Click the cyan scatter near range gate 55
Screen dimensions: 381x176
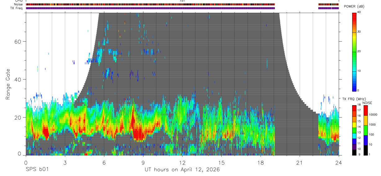[x=100, y=52]
